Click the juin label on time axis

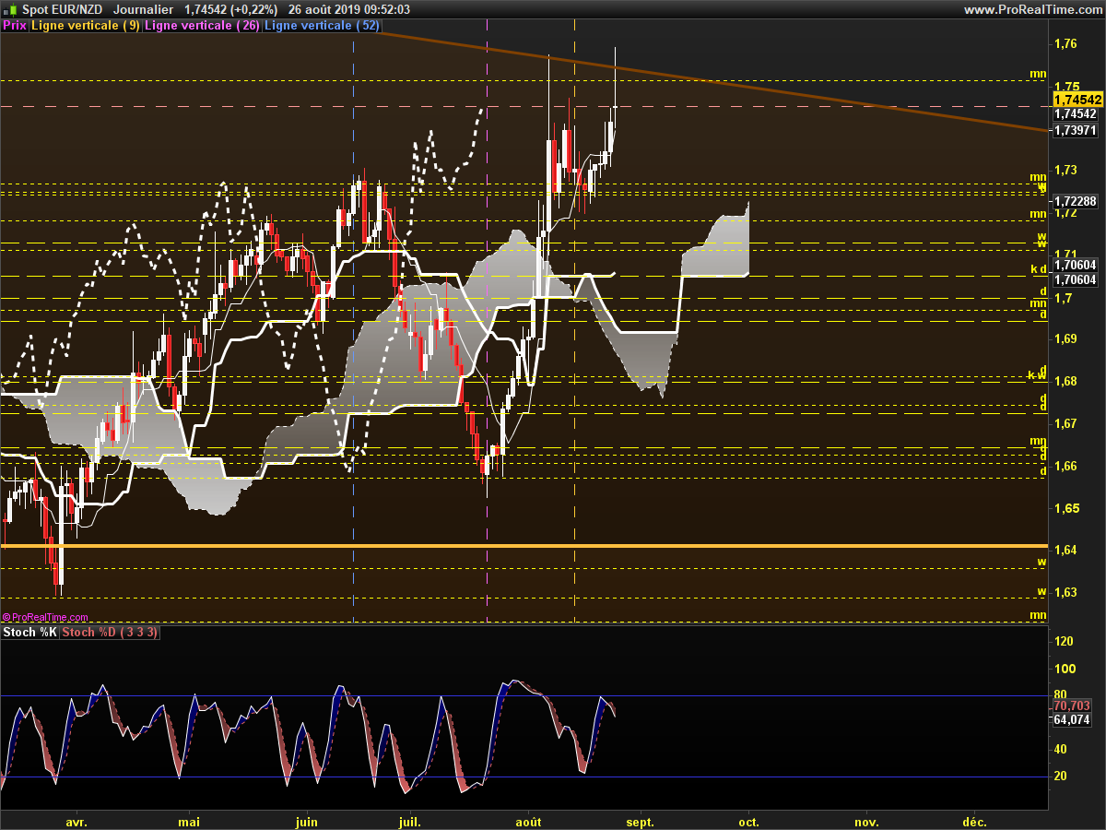pyautogui.click(x=306, y=821)
